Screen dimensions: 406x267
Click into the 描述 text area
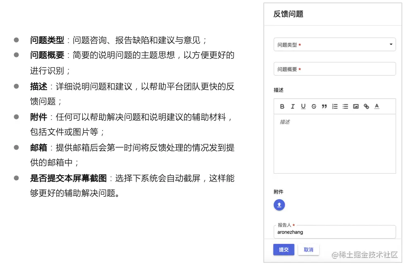334,144
